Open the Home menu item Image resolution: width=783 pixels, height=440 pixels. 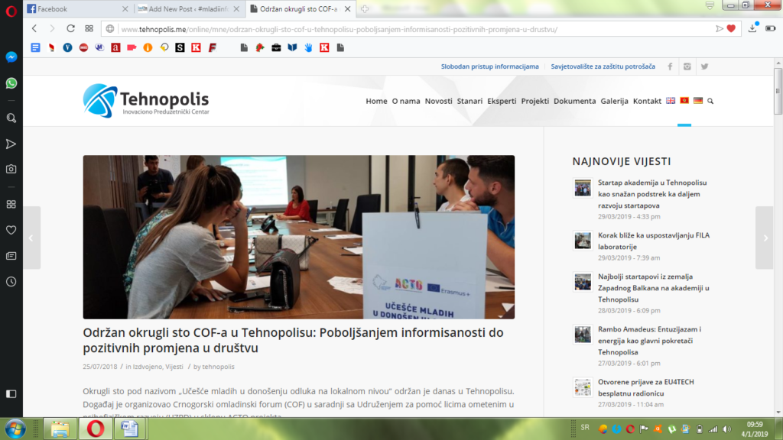click(376, 101)
